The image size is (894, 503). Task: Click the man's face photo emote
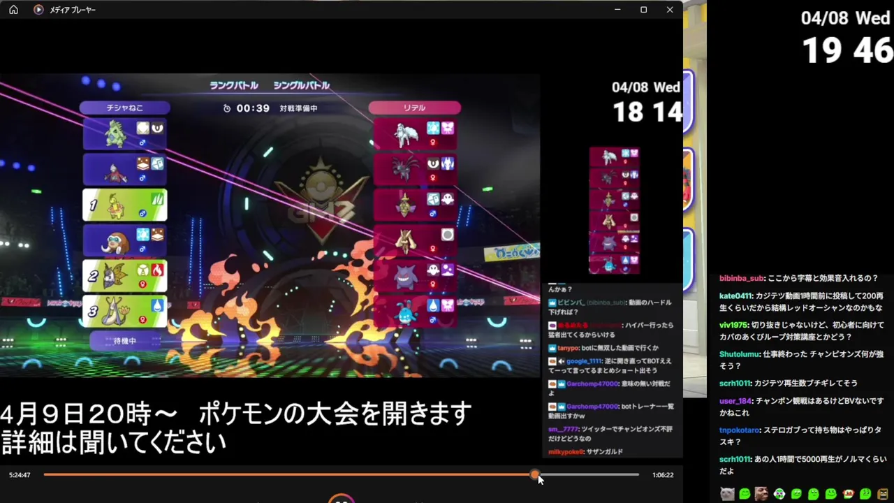coord(762,494)
